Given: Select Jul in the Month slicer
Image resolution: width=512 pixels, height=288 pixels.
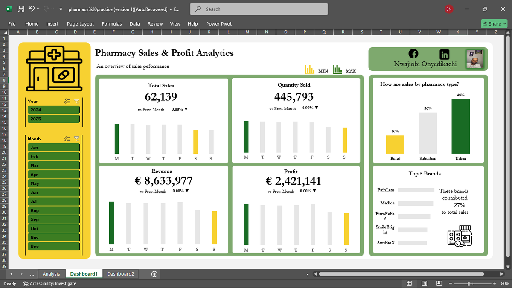Looking at the screenshot, I should 54,201.
